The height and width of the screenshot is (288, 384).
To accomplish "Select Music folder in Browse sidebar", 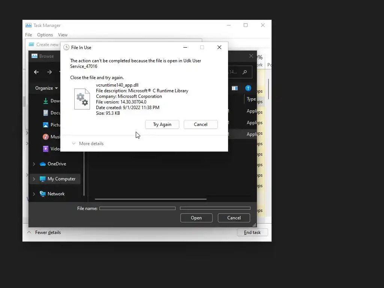I will click(x=51, y=136).
